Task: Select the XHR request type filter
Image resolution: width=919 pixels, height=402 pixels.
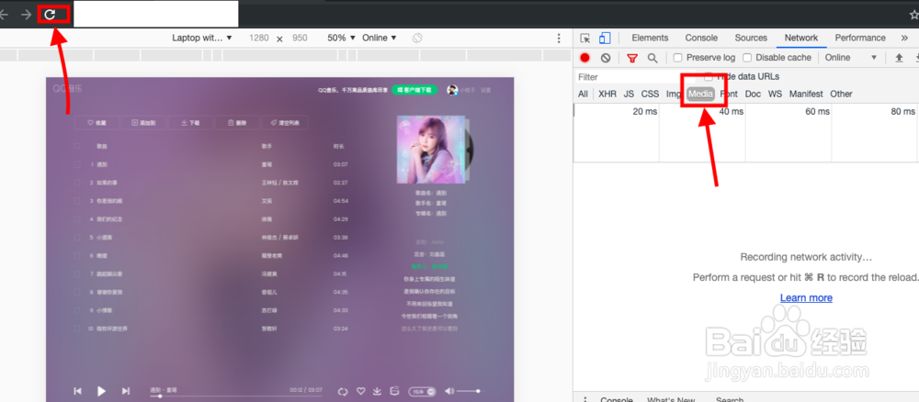Action: [x=607, y=94]
